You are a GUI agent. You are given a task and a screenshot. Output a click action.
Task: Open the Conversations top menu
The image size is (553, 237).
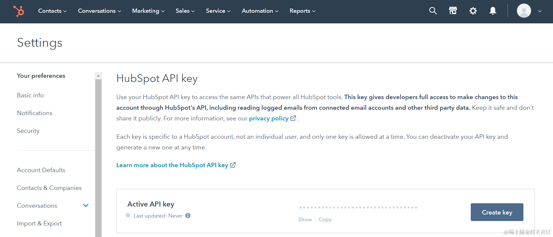(99, 11)
